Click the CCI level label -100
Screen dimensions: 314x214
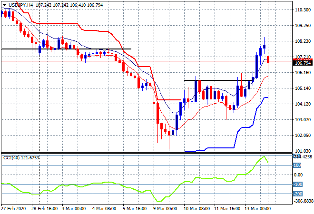click(298, 185)
